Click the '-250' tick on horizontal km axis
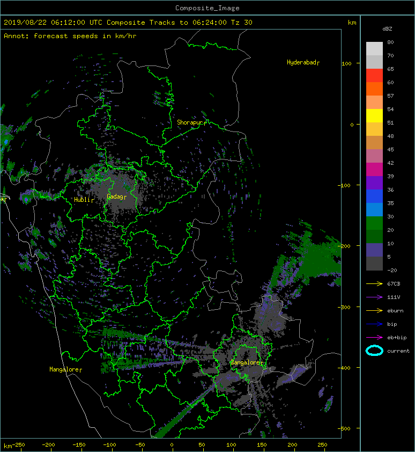The image size is (415, 452). 19,445
